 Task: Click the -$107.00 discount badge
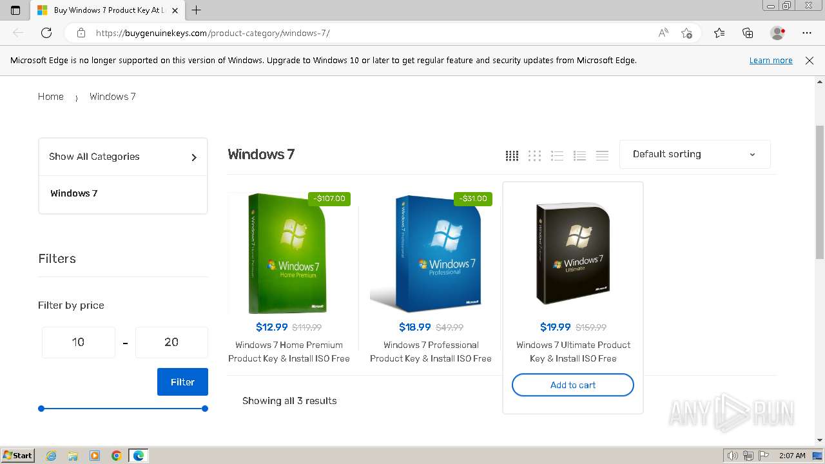click(x=329, y=198)
